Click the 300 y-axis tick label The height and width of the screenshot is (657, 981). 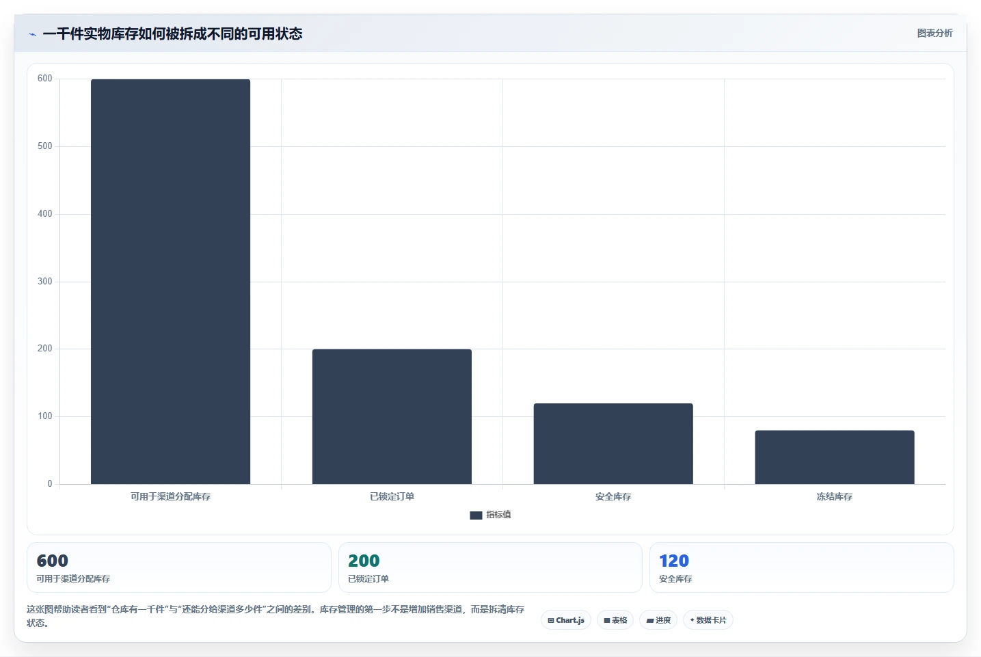coord(45,282)
